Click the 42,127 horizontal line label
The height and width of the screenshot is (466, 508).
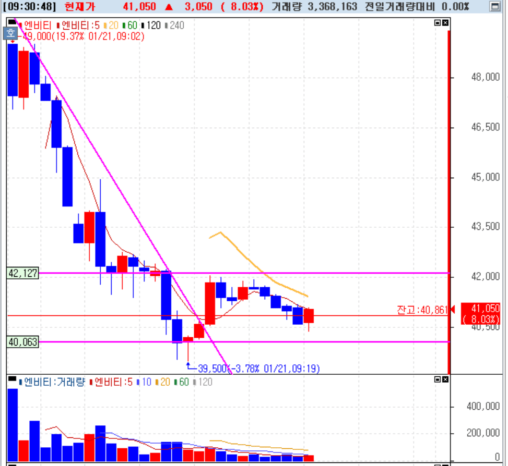(x=22, y=273)
